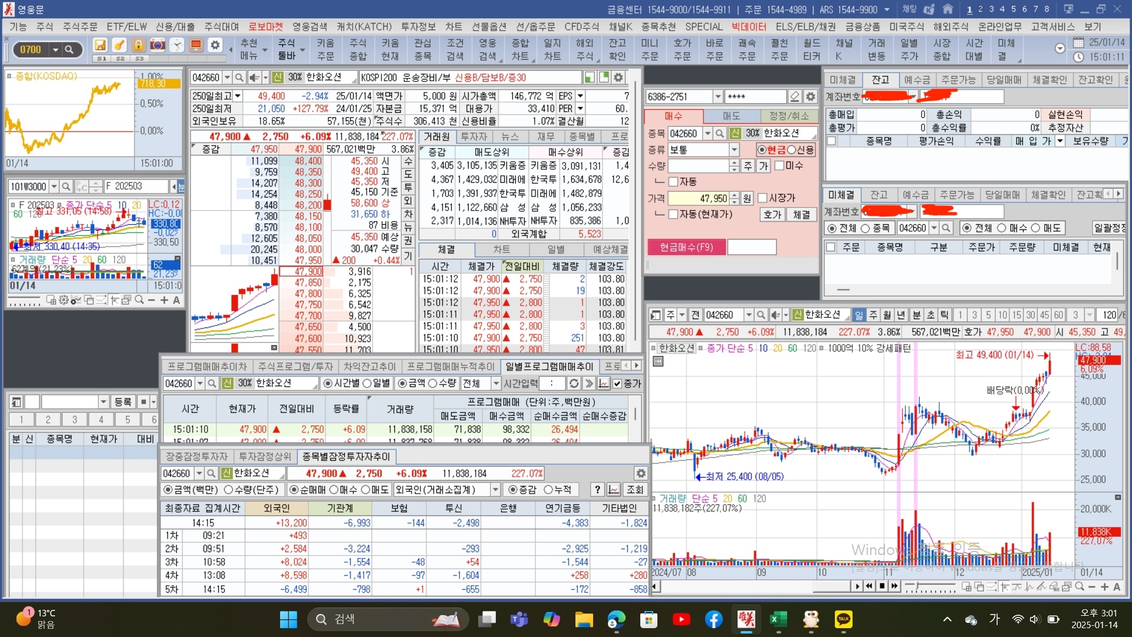Open the 외국인(거래소집계) dropdown
Image resolution: width=1132 pixels, height=637 pixels.
[495, 490]
